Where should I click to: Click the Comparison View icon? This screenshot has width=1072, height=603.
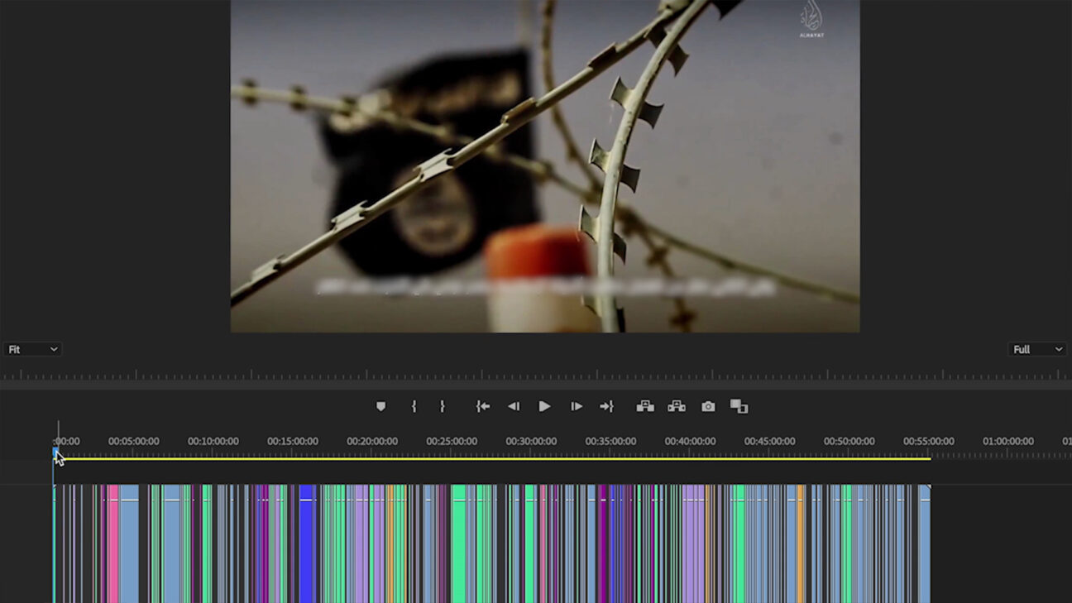pos(739,406)
